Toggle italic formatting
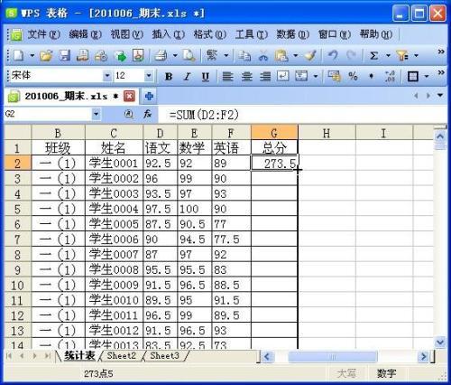This screenshot has height=385, width=451. click(187, 77)
